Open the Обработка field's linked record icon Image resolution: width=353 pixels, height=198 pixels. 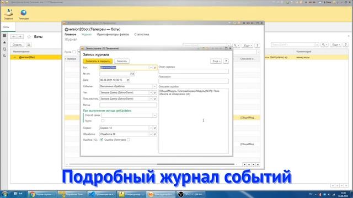[155, 134]
